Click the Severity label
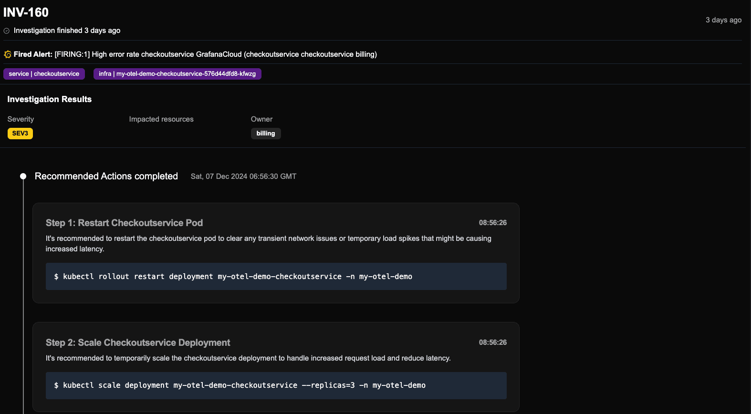Screen dimensions: 751x414 tap(21, 119)
